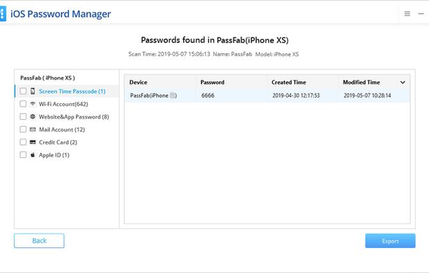Click the PassFab ( iPhone XS ) sidebar heading
429x273 pixels.
tap(48, 78)
